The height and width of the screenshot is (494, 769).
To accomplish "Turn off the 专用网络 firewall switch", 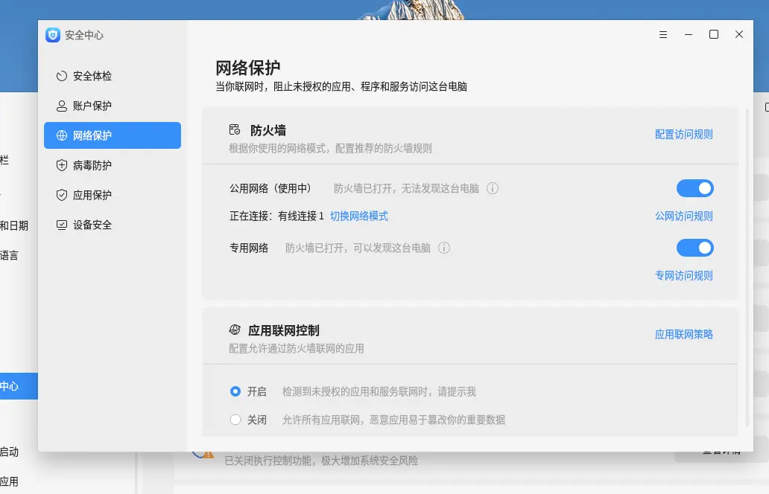I will coord(695,248).
